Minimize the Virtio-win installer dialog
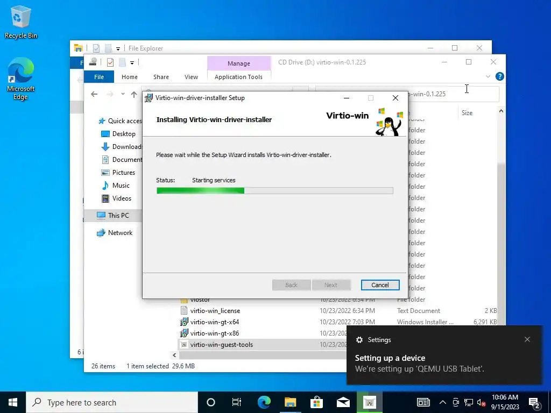Viewport: 551px width, 413px height. (347, 98)
